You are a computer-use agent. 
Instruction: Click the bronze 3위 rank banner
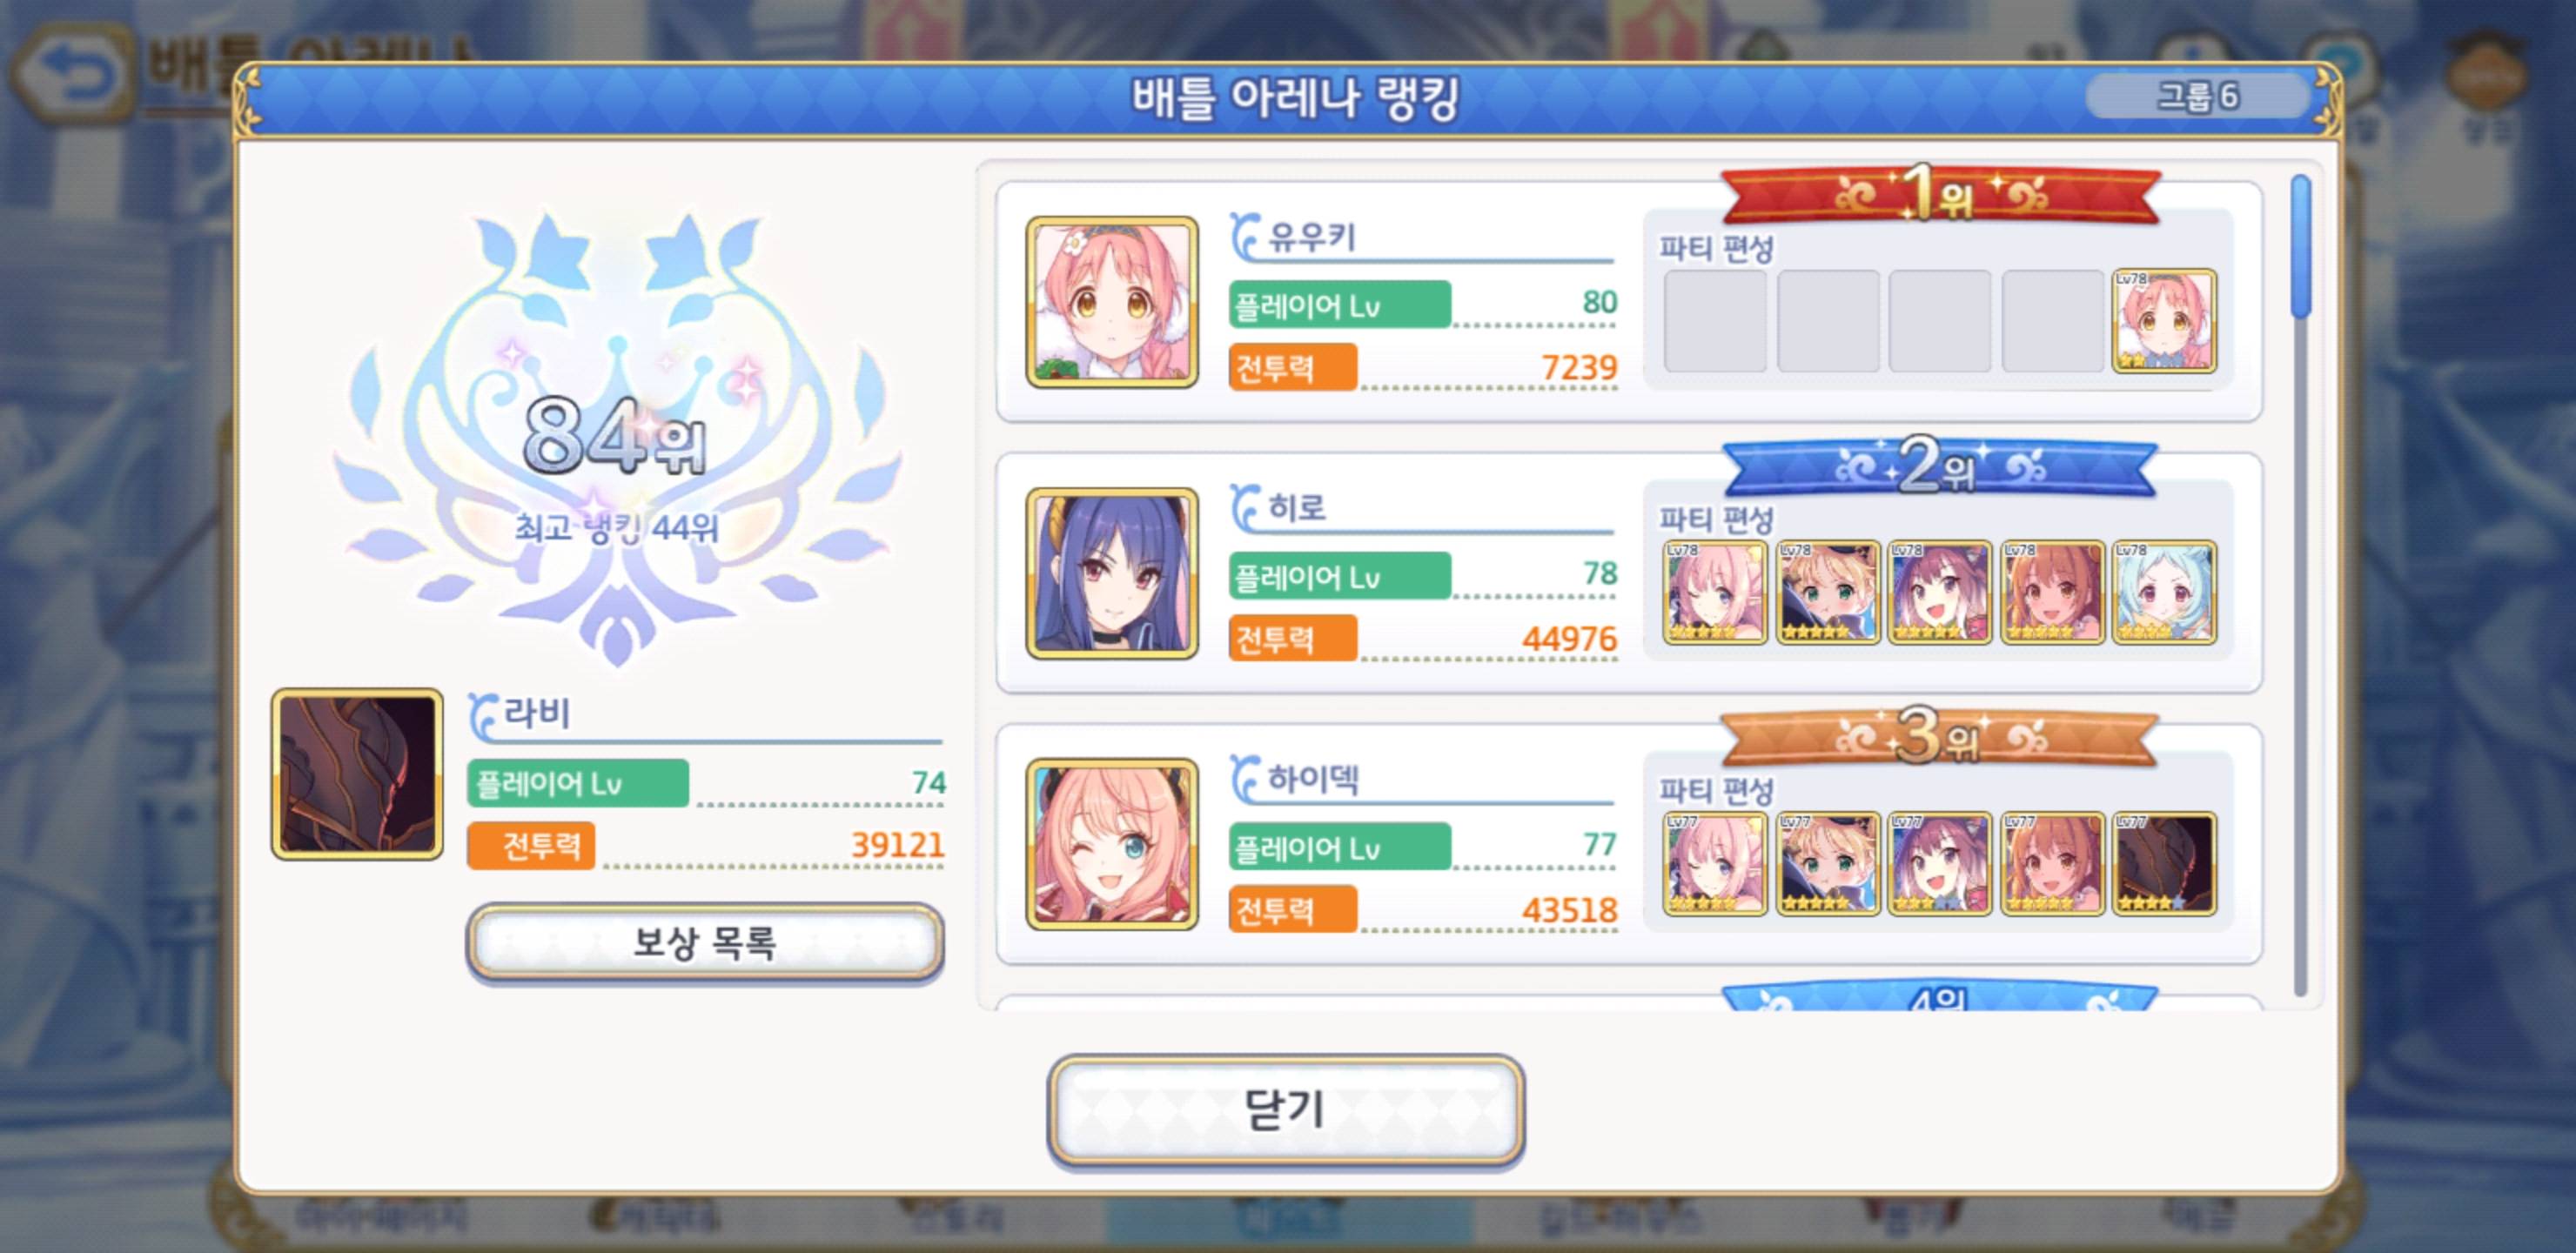(x=1939, y=739)
